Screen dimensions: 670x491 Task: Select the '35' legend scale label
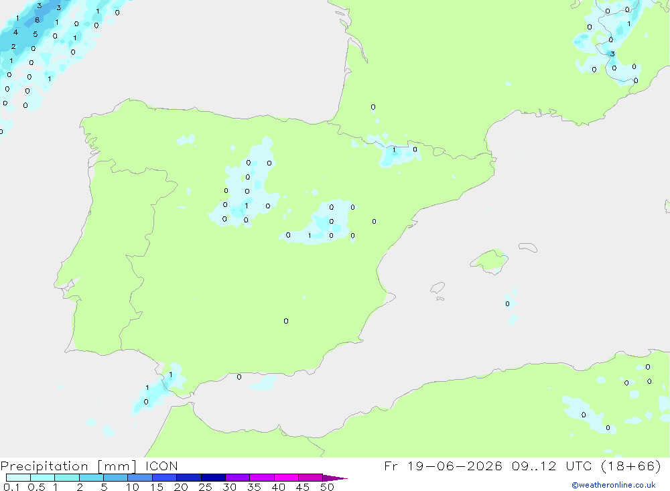click(x=254, y=487)
